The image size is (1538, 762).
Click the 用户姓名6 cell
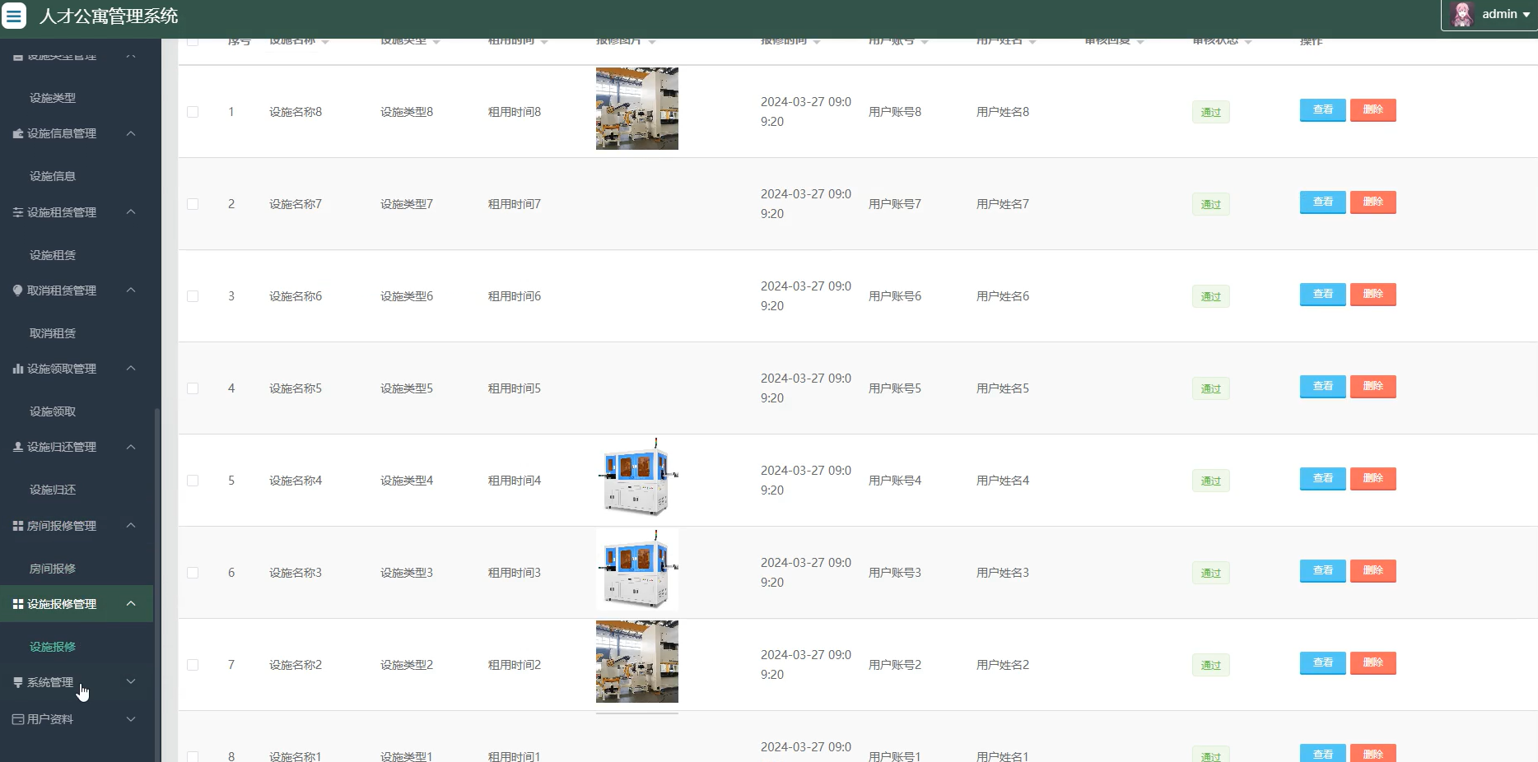[x=1003, y=296]
